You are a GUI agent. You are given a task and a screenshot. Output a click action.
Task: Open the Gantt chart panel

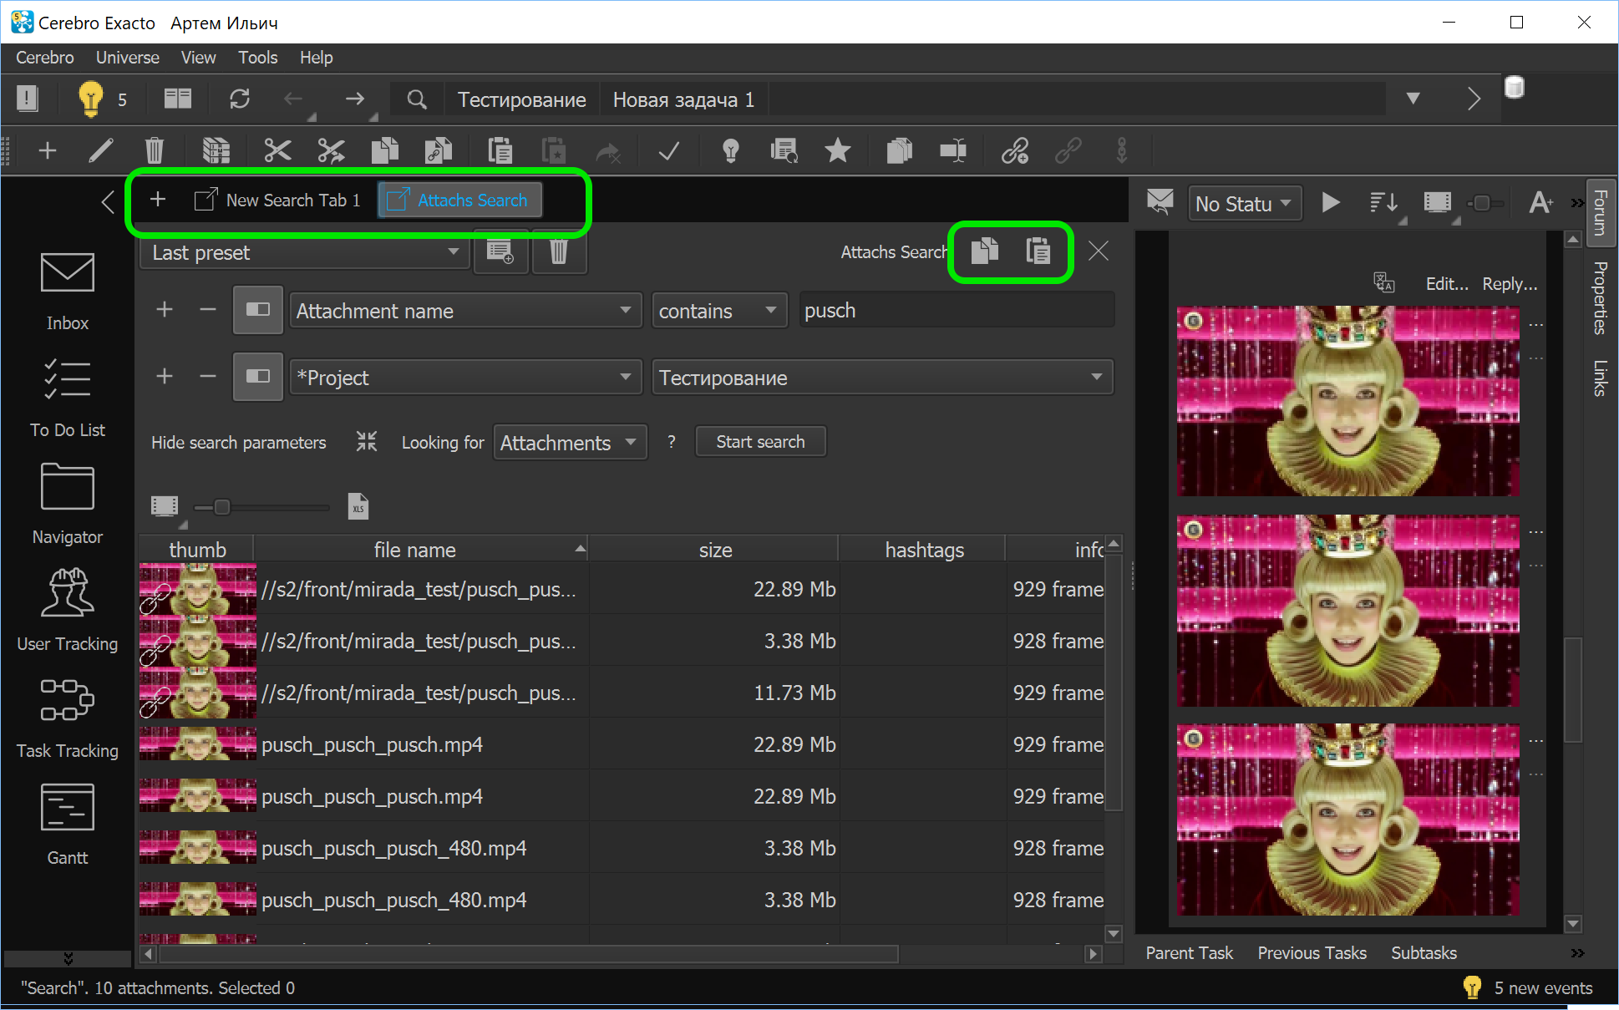click(67, 825)
